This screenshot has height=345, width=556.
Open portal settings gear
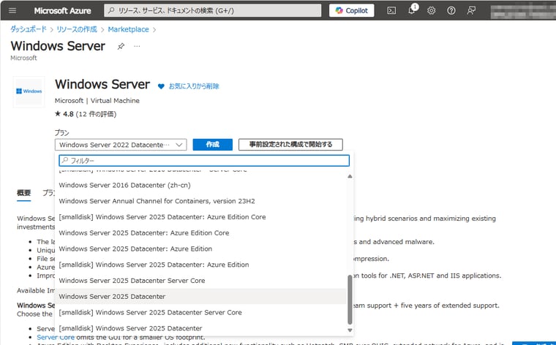coord(431,10)
